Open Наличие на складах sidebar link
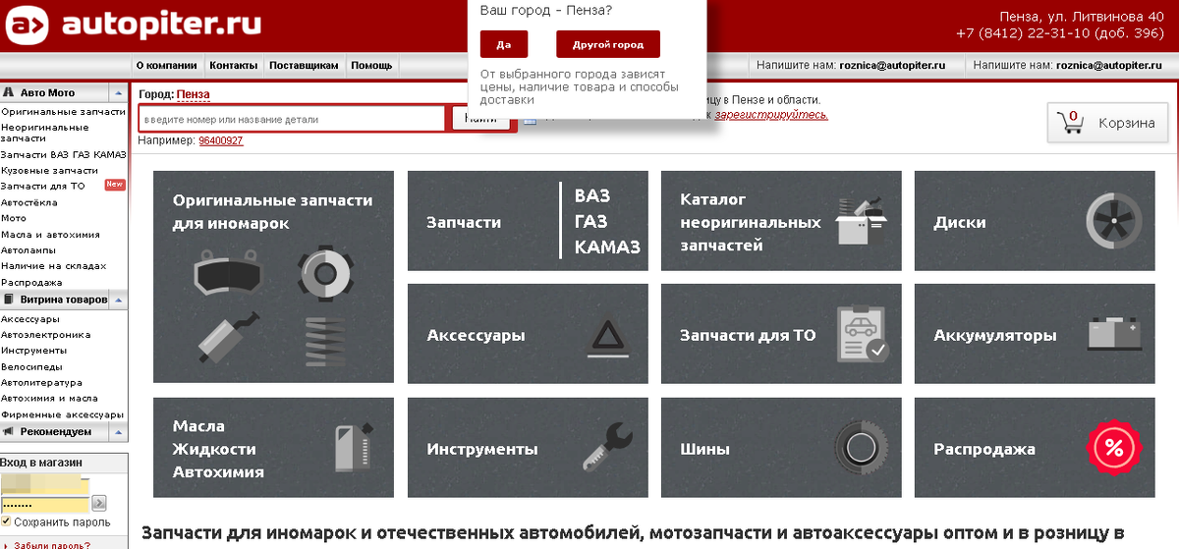1179x549 pixels. coord(53,265)
